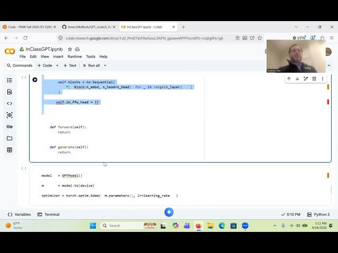Image resolution: width=338 pixels, height=253 pixels.
Task: Add a new Code cell
Action: (x=45, y=65)
